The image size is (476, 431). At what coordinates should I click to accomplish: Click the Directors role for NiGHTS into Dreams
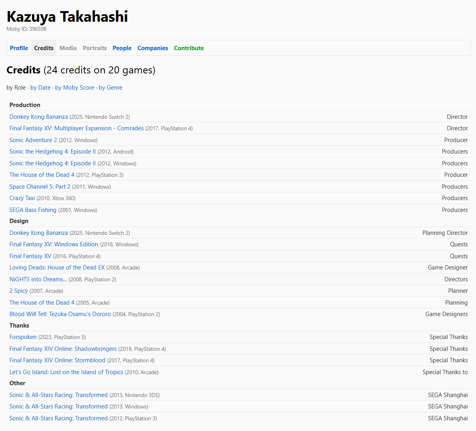pos(456,279)
